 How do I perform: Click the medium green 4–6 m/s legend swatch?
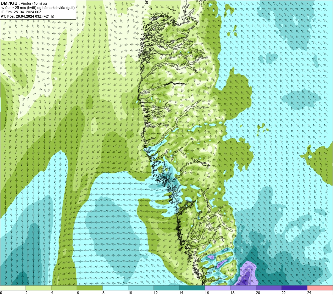[x=64, y=288]
